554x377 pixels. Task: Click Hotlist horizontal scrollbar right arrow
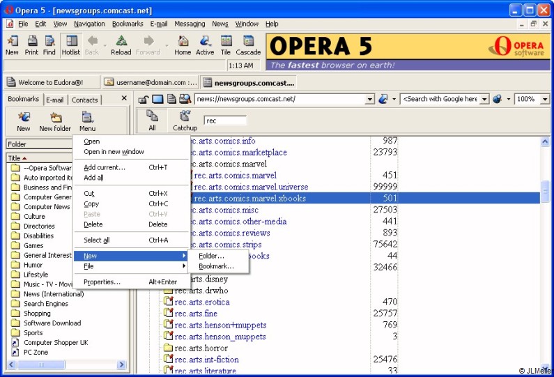[121, 364]
